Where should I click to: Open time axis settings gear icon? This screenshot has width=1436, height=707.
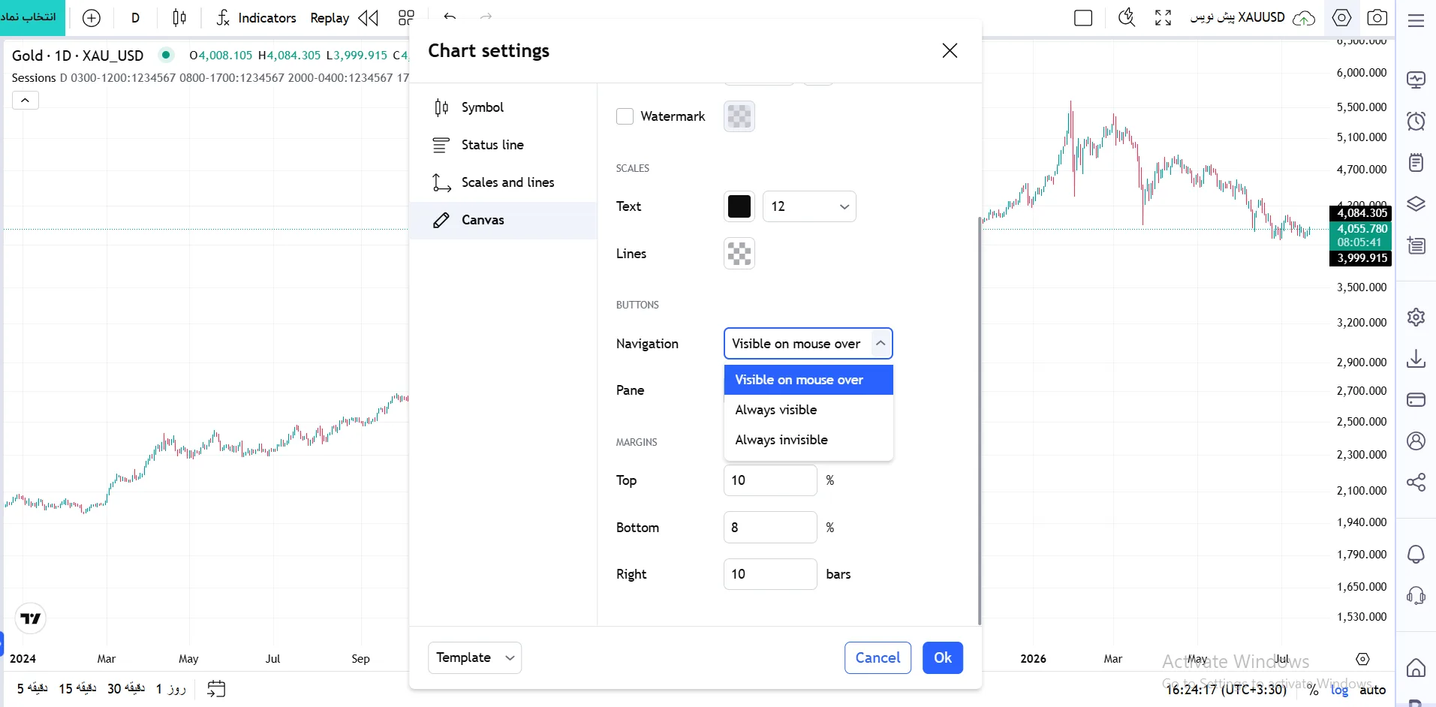pyautogui.click(x=1363, y=659)
